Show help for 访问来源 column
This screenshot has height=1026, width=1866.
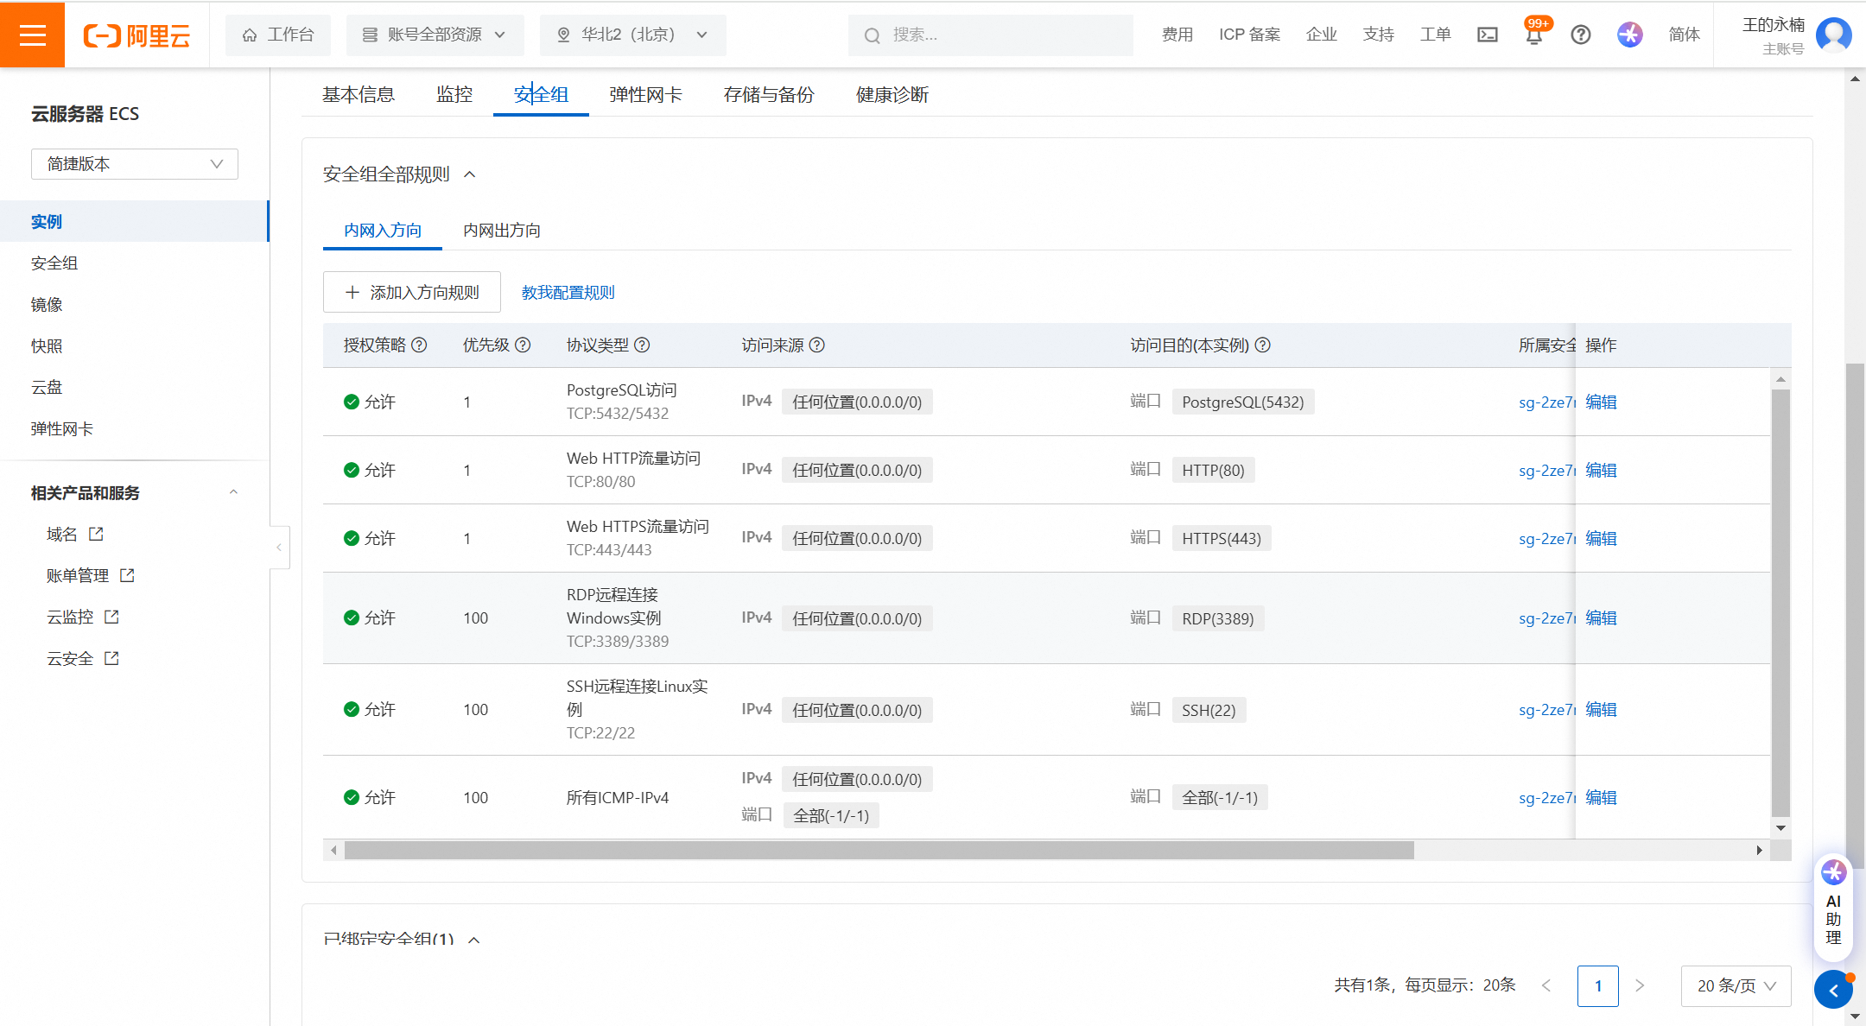coord(817,345)
